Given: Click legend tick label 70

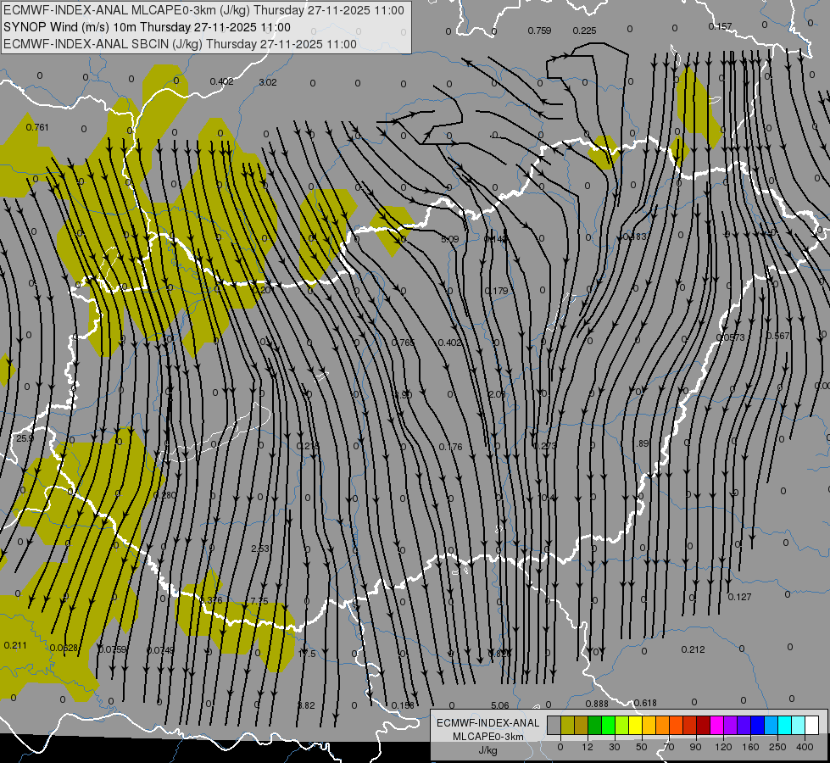Looking at the screenshot, I should (669, 747).
